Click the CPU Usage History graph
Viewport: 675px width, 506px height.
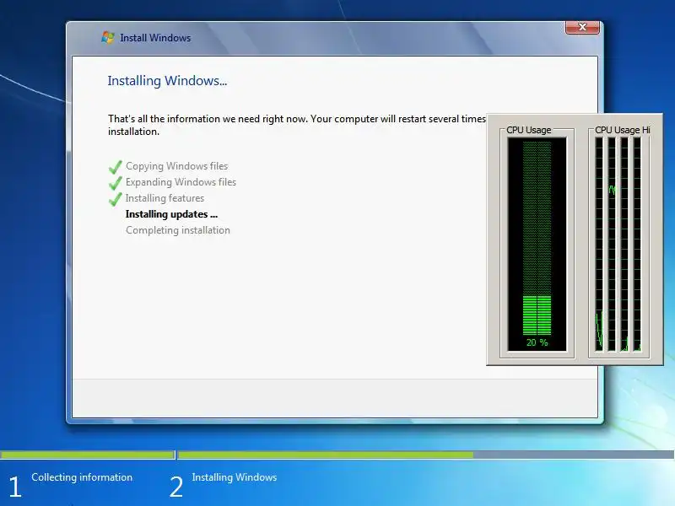tap(618, 245)
